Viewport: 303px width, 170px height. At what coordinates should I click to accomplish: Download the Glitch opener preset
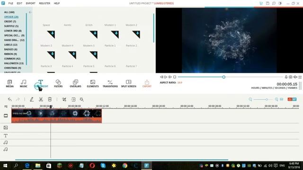click(x=94, y=34)
